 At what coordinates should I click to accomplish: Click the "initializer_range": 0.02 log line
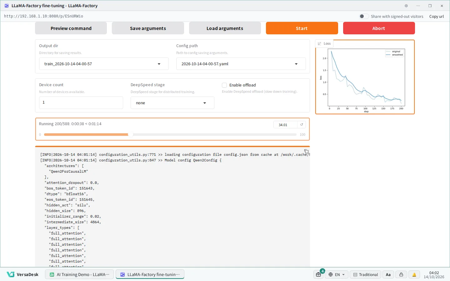[73, 216]
